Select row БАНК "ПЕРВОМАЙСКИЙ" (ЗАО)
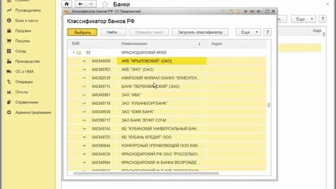Viewport: 336px width, 189px height. click(x=167, y=86)
